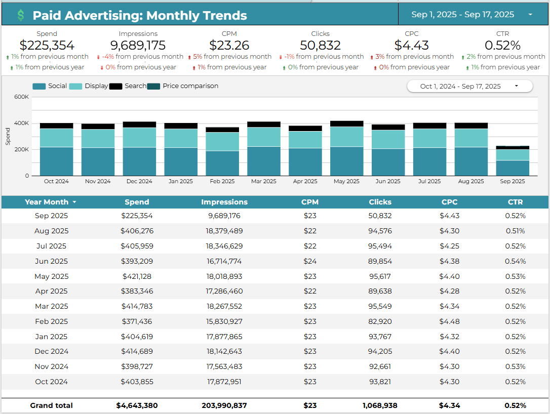Click the Spend column header
Viewport: 550px width, 414px height.
[x=137, y=202]
